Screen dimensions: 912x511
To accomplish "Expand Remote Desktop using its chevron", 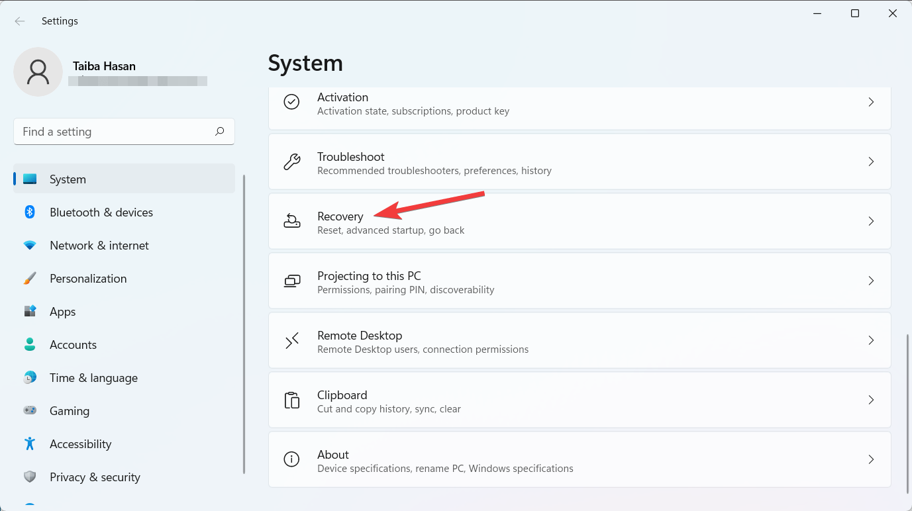I will [x=871, y=340].
